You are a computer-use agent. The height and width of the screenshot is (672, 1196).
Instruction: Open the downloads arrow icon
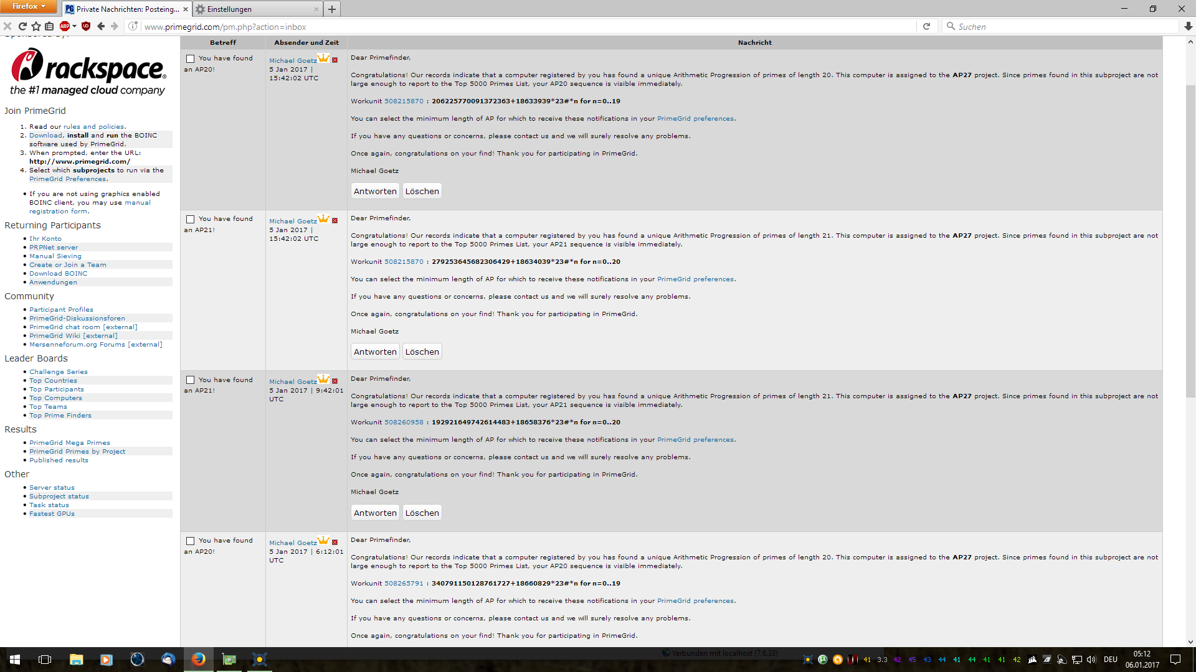click(1188, 26)
